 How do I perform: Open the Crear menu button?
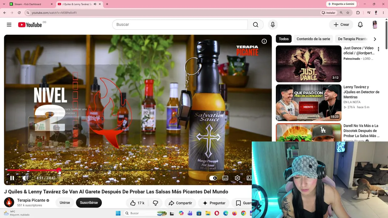pos(341,25)
